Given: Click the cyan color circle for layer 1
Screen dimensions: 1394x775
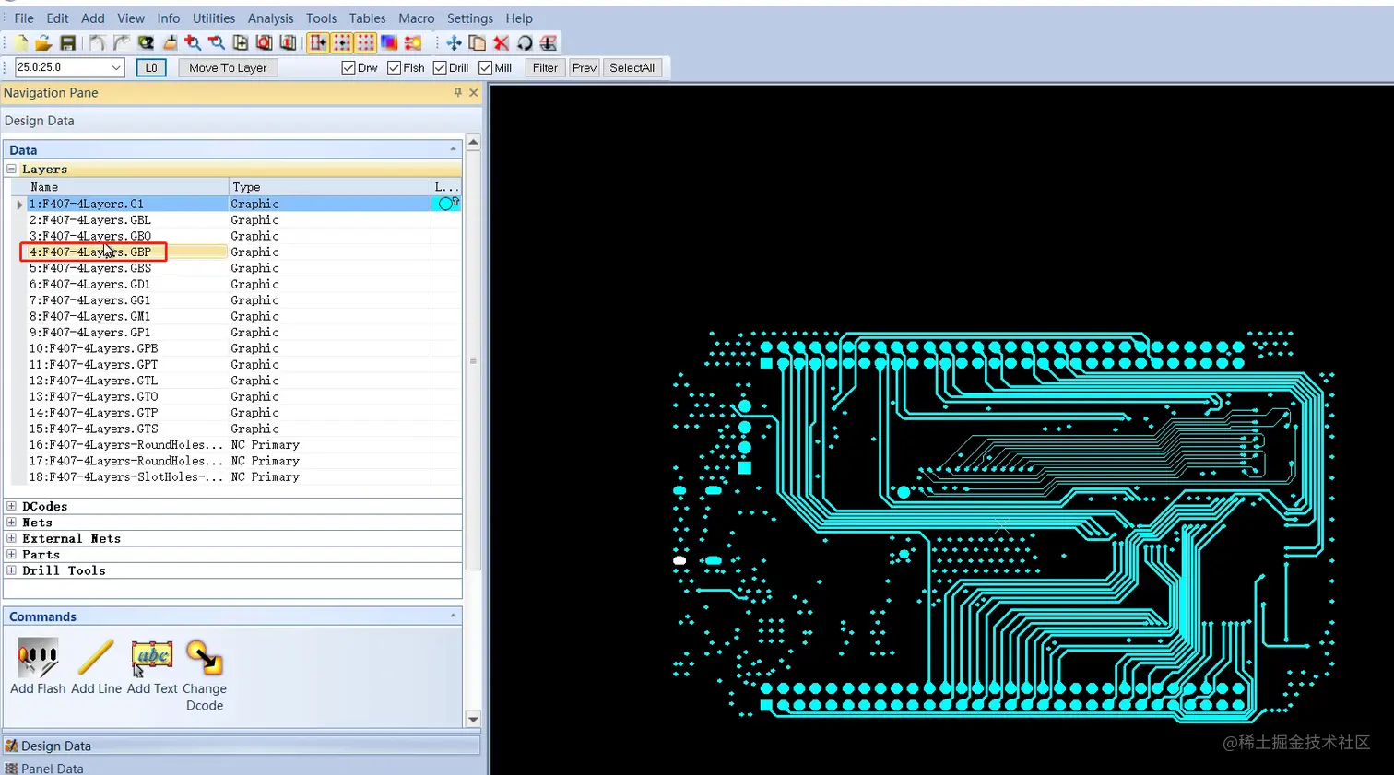Looking at the screenshot, I should coord(445,204).
